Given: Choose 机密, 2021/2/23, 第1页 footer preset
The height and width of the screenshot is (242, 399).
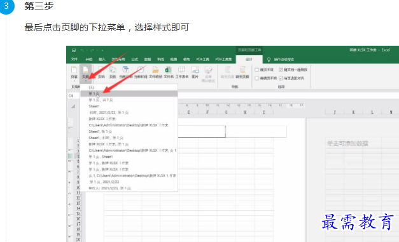Looking at the screenshot, I should click(129, 112).
